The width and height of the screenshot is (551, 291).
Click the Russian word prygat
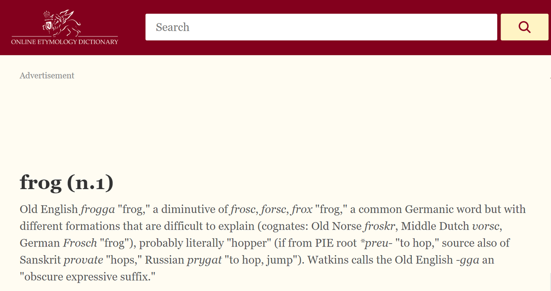coord(204,259)
